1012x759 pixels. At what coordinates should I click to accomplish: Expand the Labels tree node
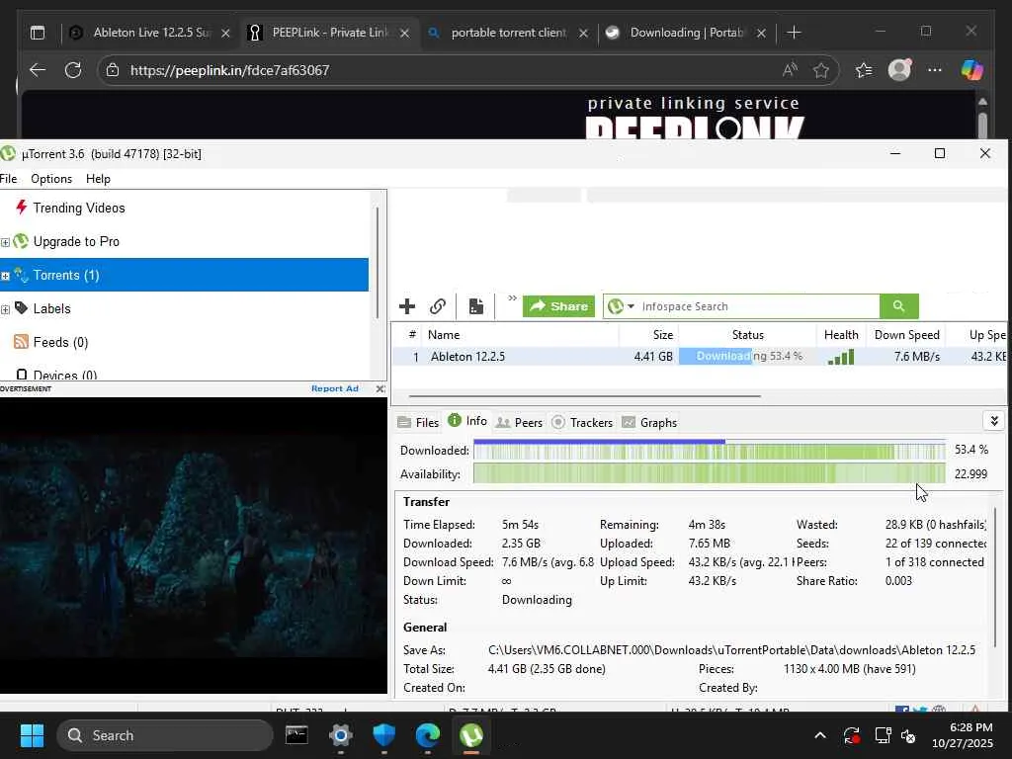pyautogui.click(x=5, y=309)
